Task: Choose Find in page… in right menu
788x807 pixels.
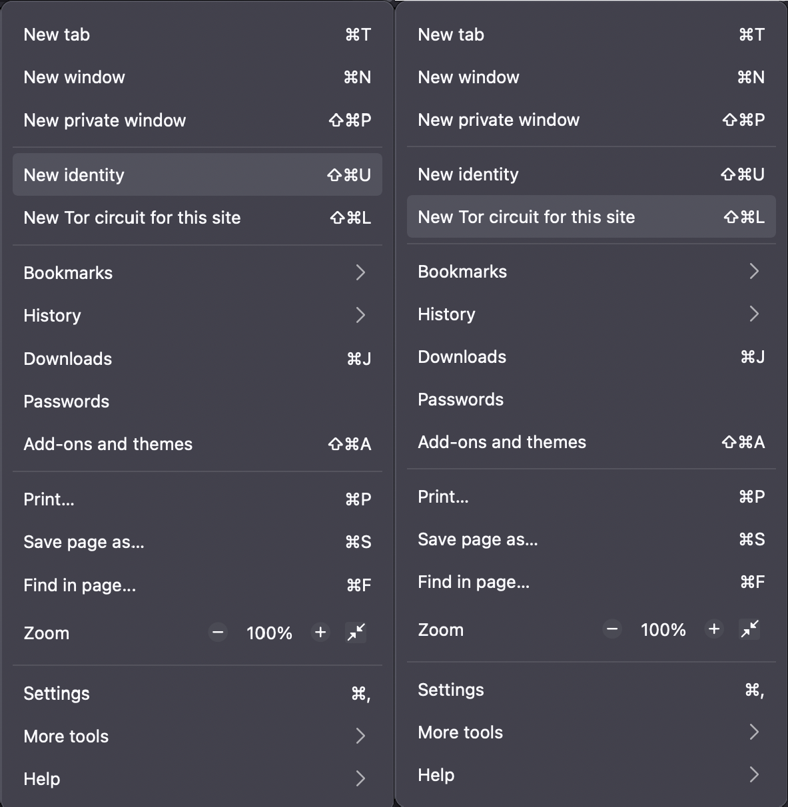Action: pos(591,583)
